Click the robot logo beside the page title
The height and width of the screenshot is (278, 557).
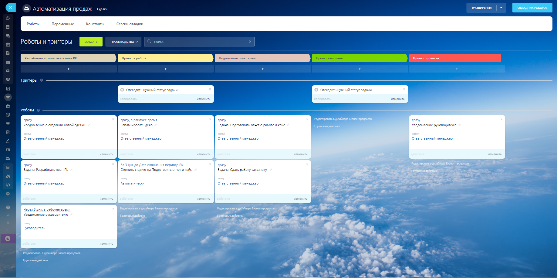pyautogui.click(x=27, y=8)
